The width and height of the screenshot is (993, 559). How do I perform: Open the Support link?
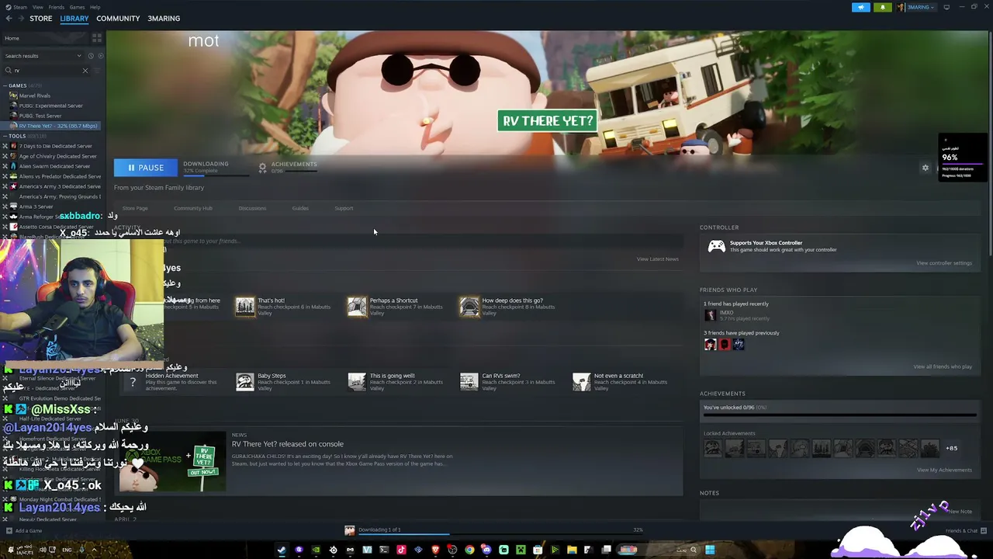click(344, 208)
